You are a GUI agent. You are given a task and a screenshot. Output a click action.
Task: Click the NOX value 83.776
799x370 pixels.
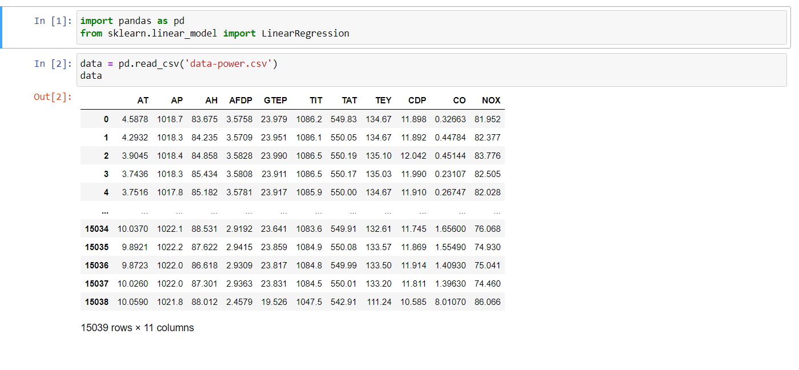point(488,156)
